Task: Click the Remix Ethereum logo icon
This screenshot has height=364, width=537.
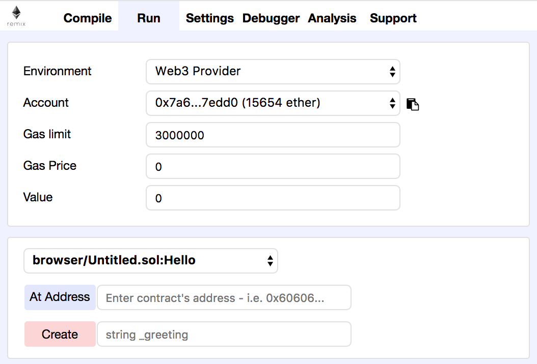Action: [x=16, y=16]
